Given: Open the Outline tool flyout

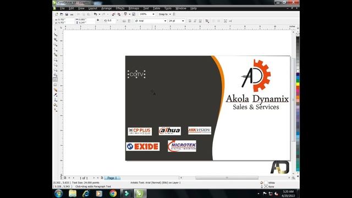Looking at the screenshot, I should point(55,100).
